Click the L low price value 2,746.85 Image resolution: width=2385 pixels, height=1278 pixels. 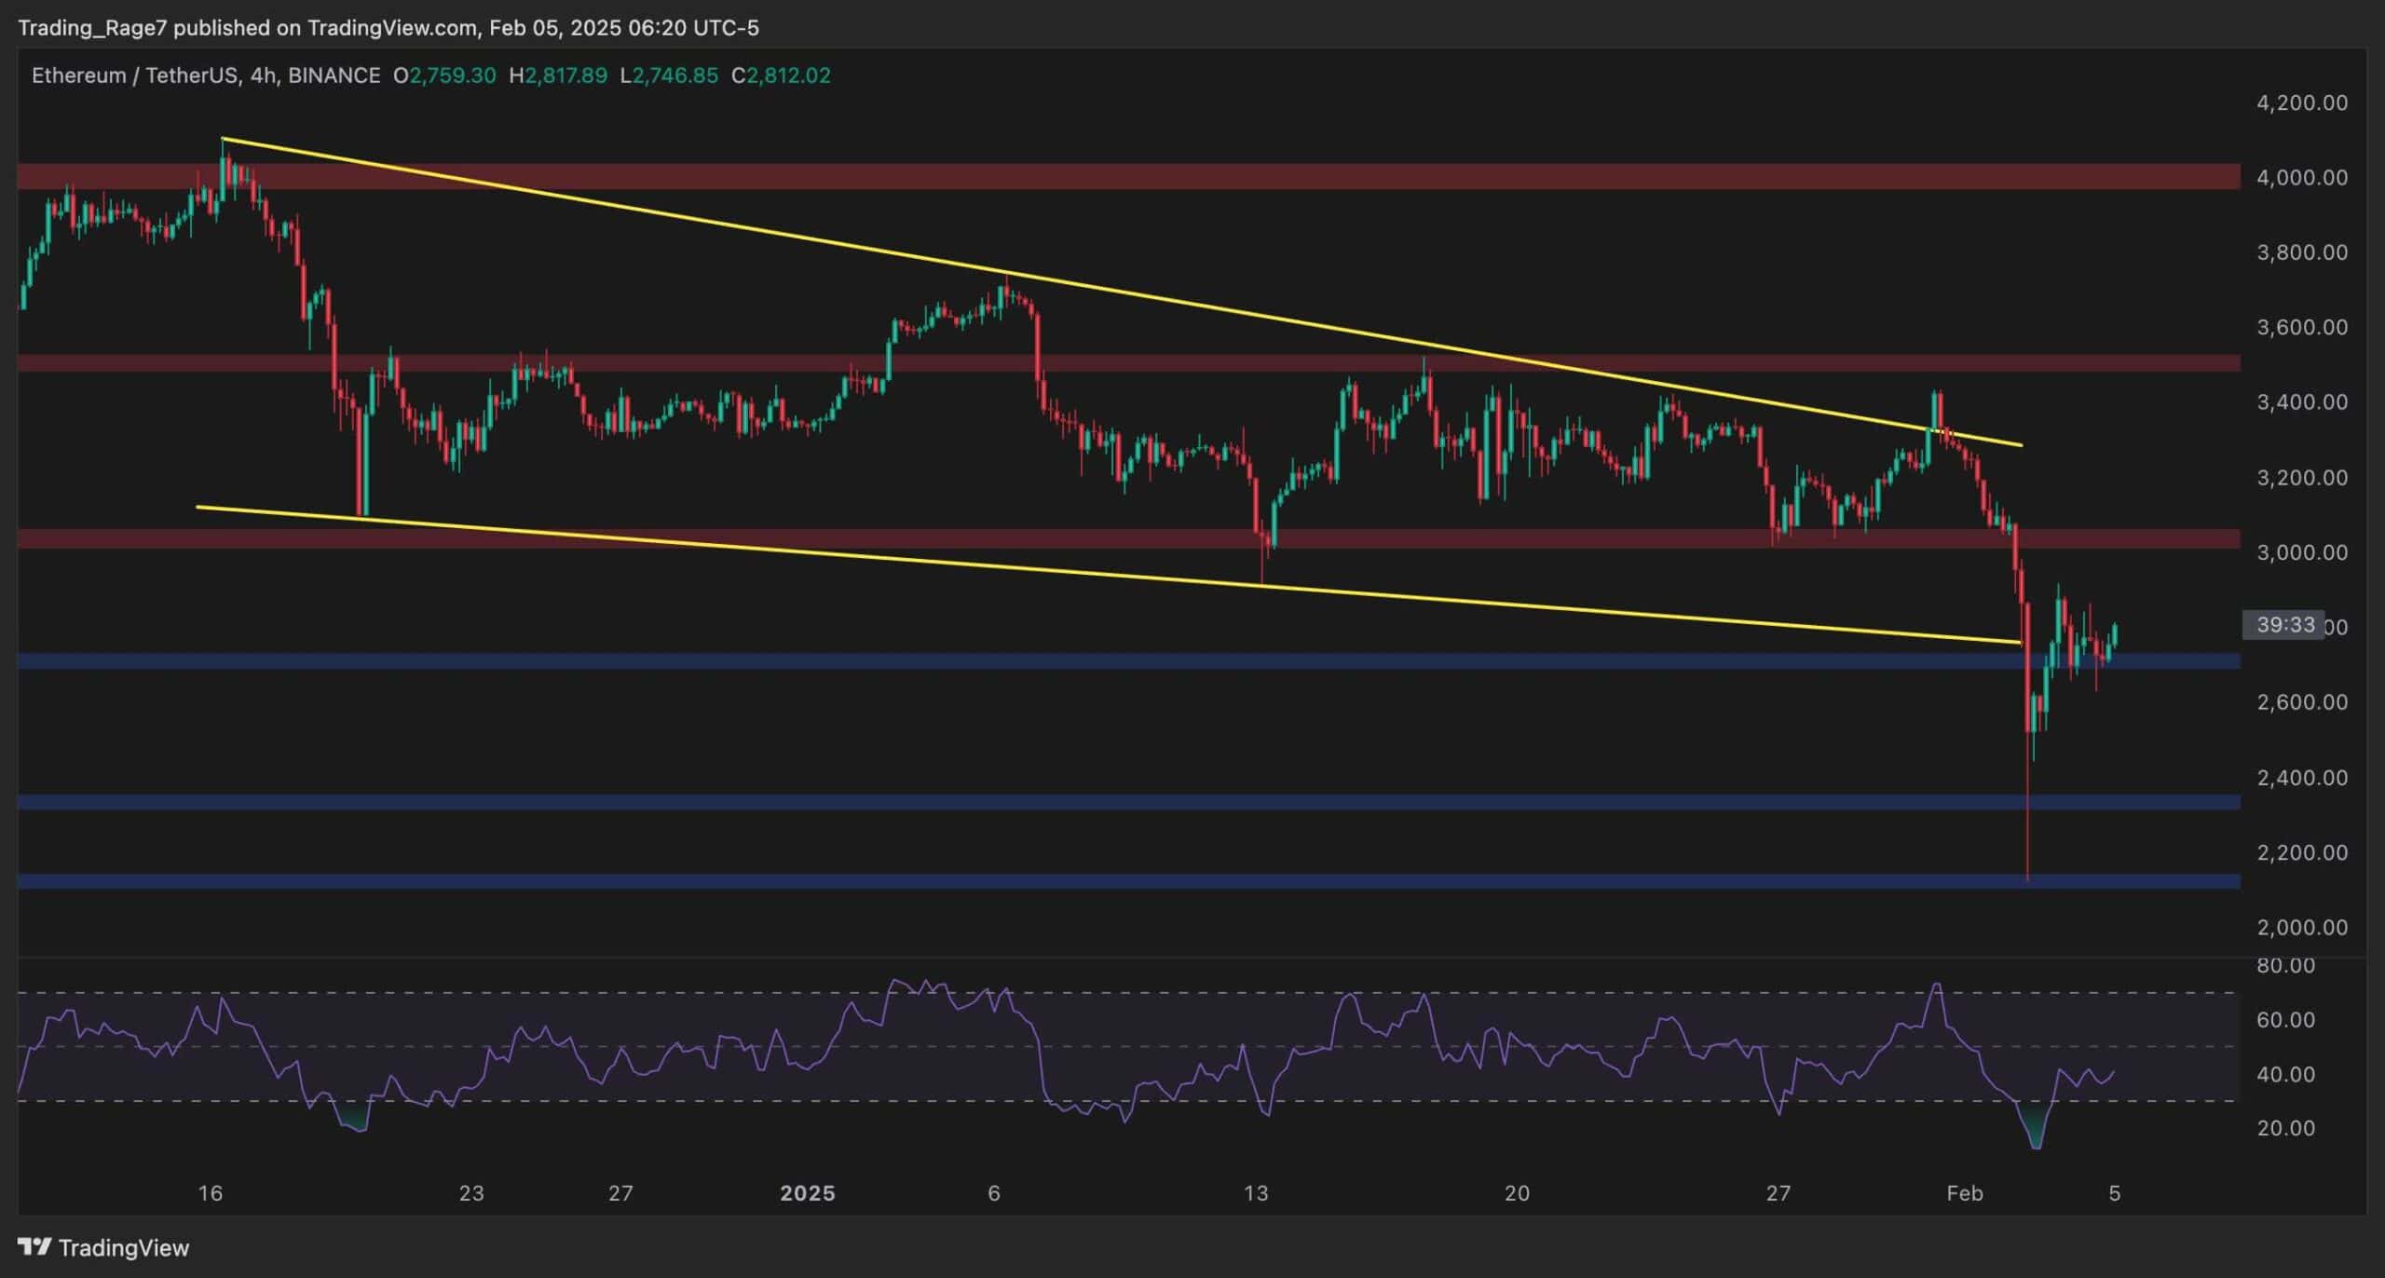pyautogui.click(x=672, y=75)
